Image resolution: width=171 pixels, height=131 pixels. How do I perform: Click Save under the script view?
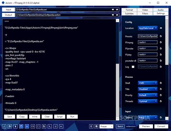9,117
